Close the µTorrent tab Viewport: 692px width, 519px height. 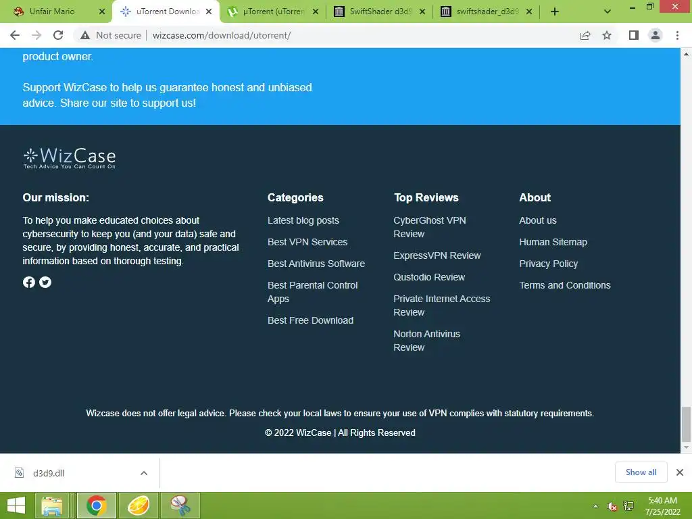pyautogui.click(x=316, y=11)
